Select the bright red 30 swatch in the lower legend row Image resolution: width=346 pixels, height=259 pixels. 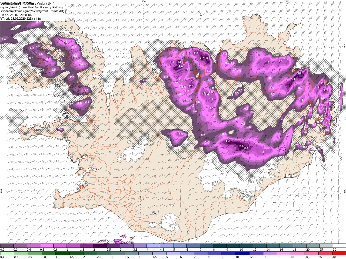(339, 253)
